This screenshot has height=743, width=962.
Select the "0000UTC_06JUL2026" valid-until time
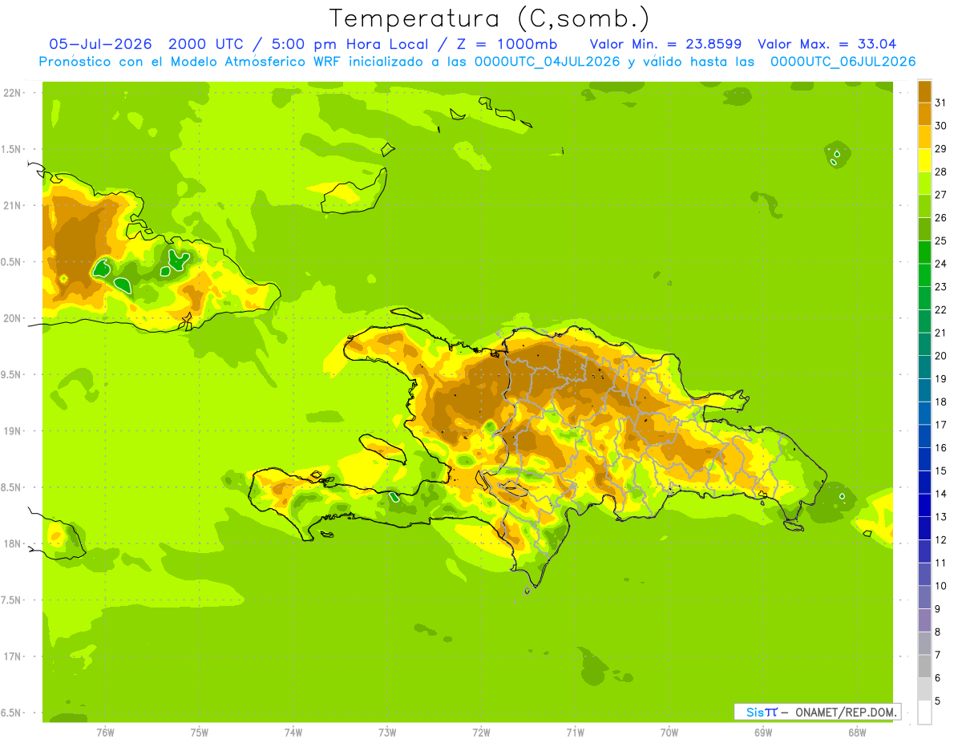click(843, 62)
